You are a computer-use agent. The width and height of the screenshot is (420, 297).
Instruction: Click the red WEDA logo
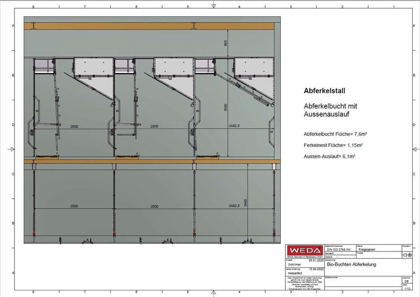(305, 250)
